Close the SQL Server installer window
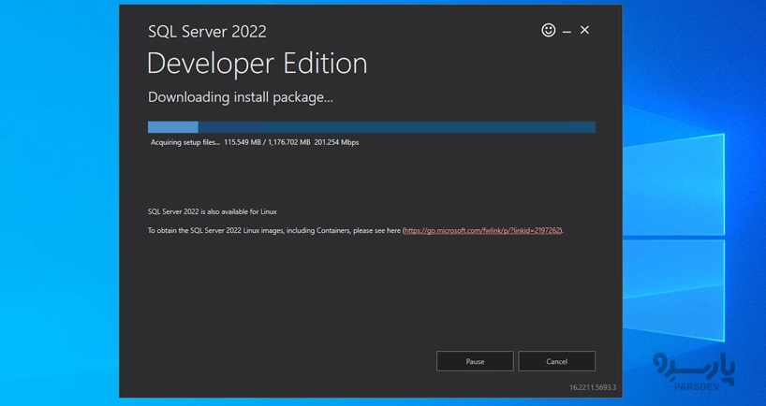Viewport: 766px width, 406px height. click(584, 30)
